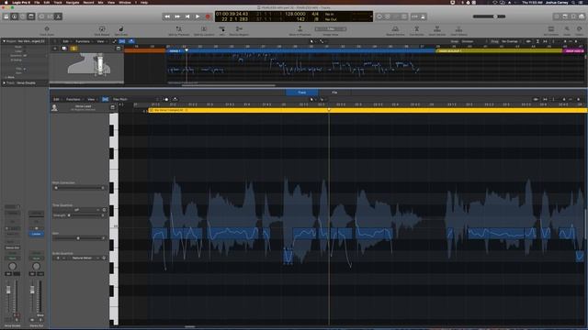Image resolution: width=588 pixels, height=330 pixels.
Task: Click the Rewind transport button
Action: coord(167,16)
